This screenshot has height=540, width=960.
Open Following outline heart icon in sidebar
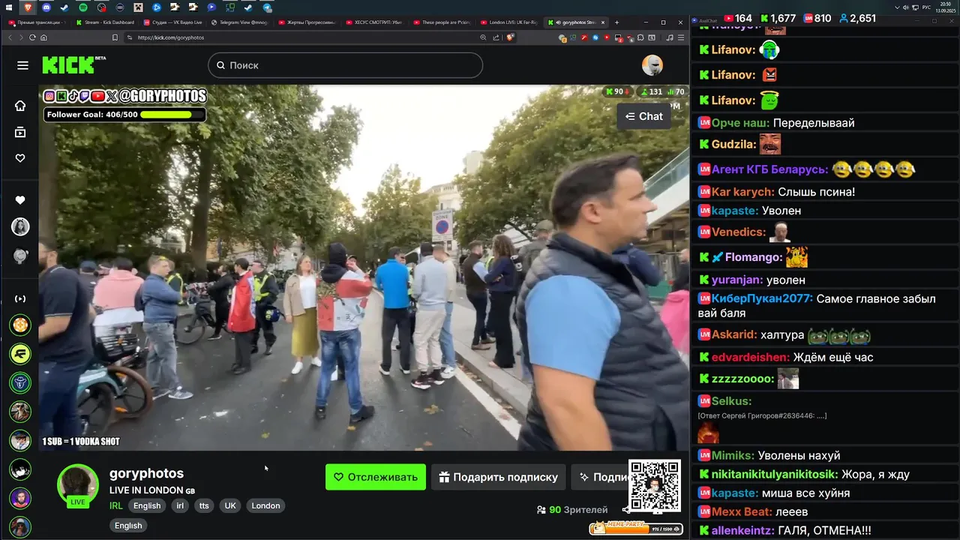[x=20, y=158]
